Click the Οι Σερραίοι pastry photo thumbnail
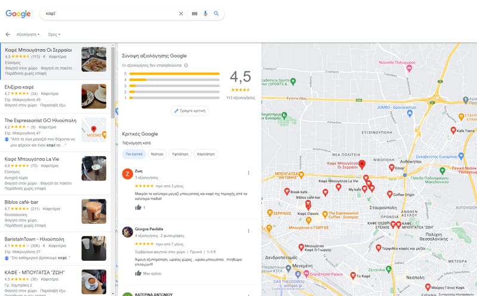 coord(94,60)
